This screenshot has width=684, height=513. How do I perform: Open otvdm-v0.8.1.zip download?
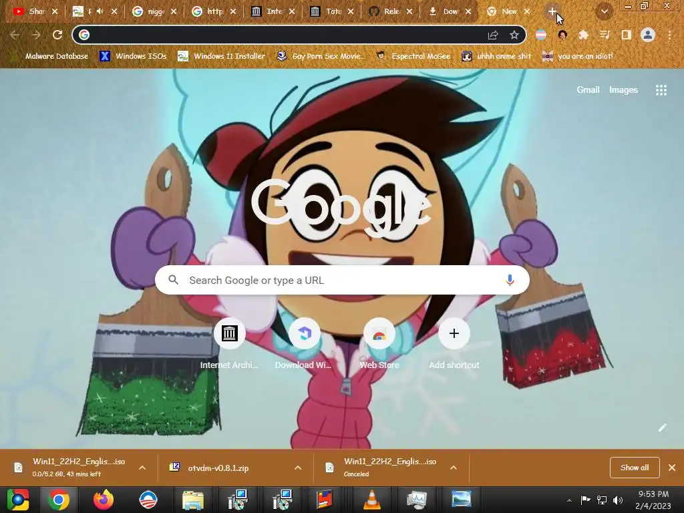coord(218,468)
